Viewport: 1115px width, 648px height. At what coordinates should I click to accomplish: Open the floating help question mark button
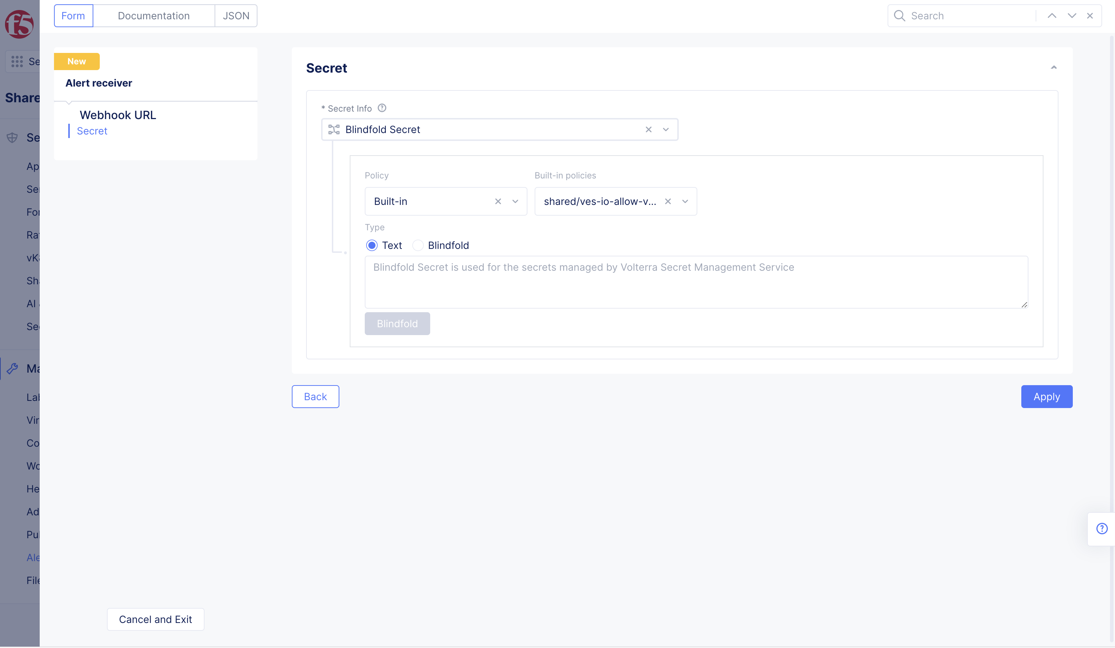coord(1101,529)
